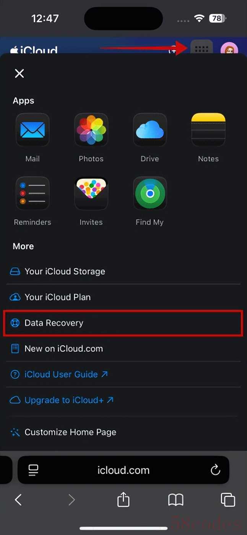Viewport: 247px width, 535px height.
Task: View New on iCloud.com
Action: pyautogui.click(x=63, y=349)
